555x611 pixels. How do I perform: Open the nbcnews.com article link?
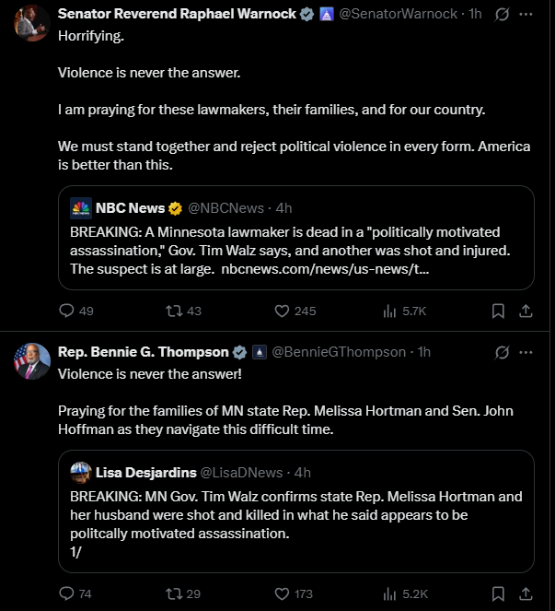325,269
